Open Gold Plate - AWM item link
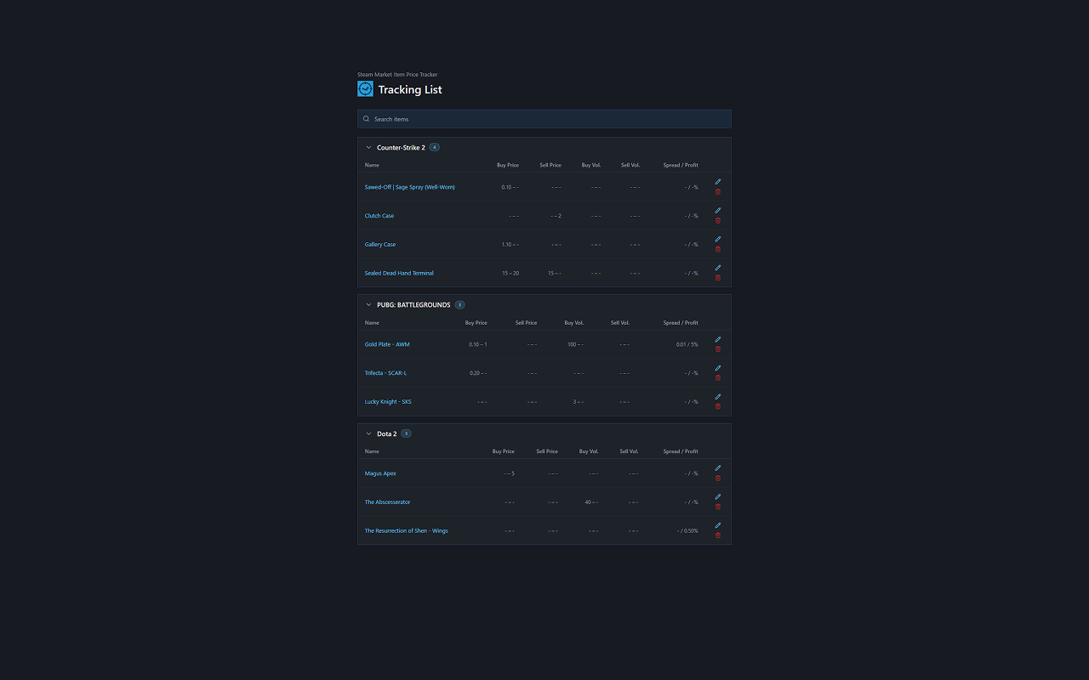Screen dimensions: 1089x680 pos(387,344)
